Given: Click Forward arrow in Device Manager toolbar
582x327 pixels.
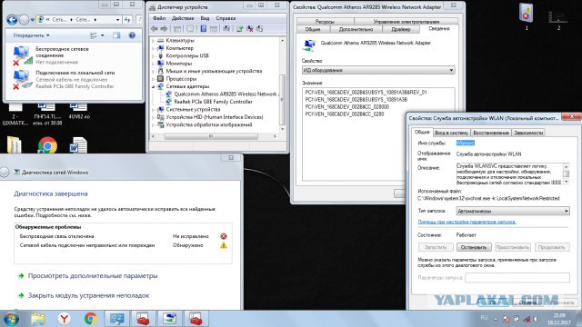Looking at the screenshot, I should pos(164,28).
